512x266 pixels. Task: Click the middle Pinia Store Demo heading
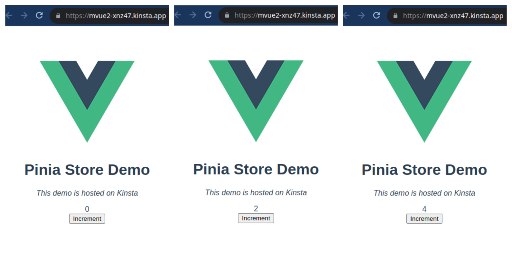pyautogui.click(x=256, y=169)
